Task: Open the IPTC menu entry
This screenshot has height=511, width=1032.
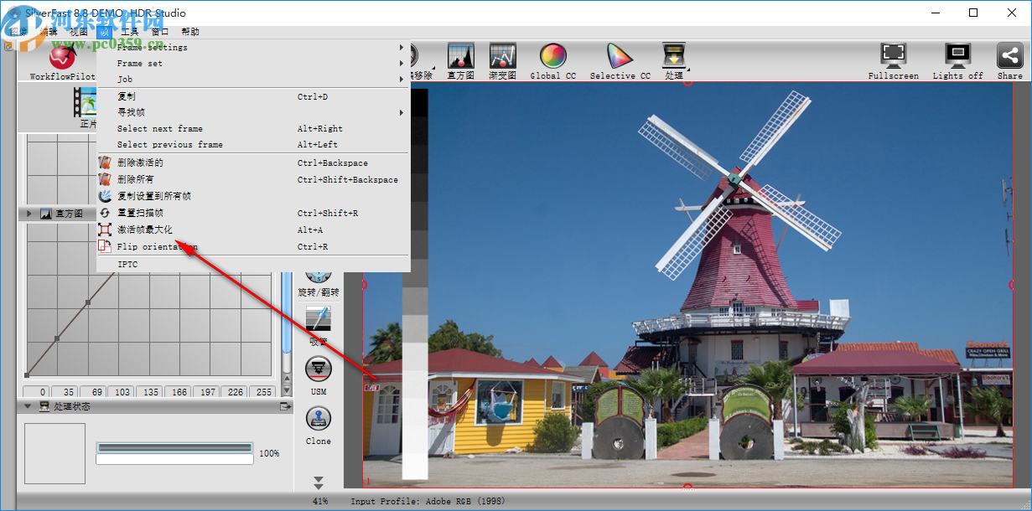Action: pos(127,264)
